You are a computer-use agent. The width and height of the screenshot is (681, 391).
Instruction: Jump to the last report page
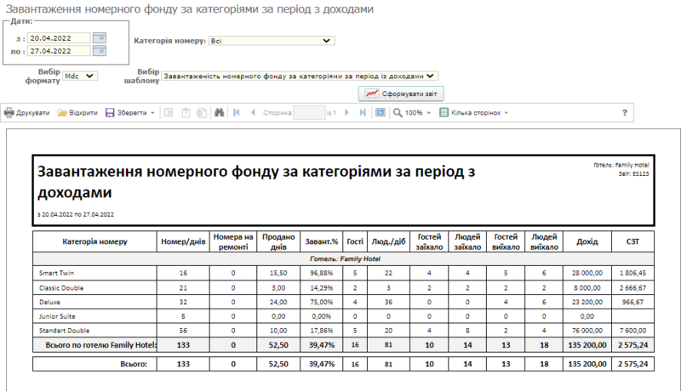pos(363,112)
